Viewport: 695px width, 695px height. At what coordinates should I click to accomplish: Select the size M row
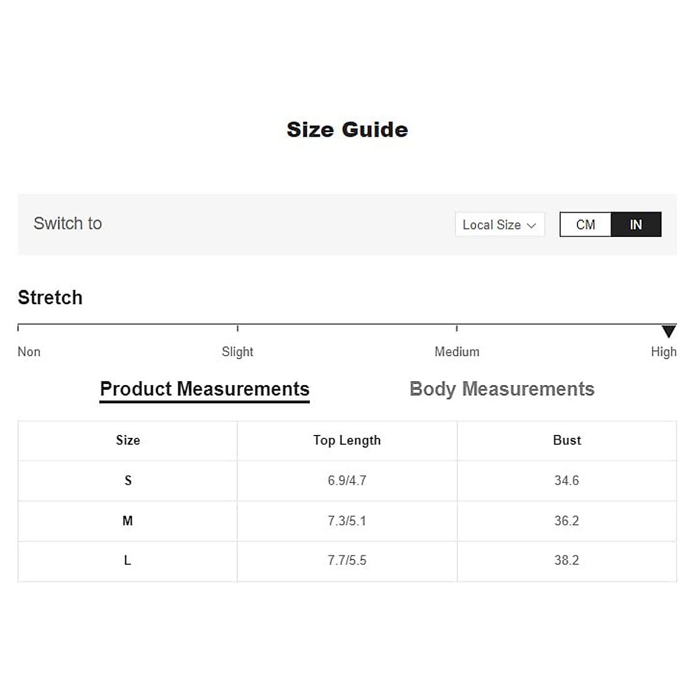(128, 521)
